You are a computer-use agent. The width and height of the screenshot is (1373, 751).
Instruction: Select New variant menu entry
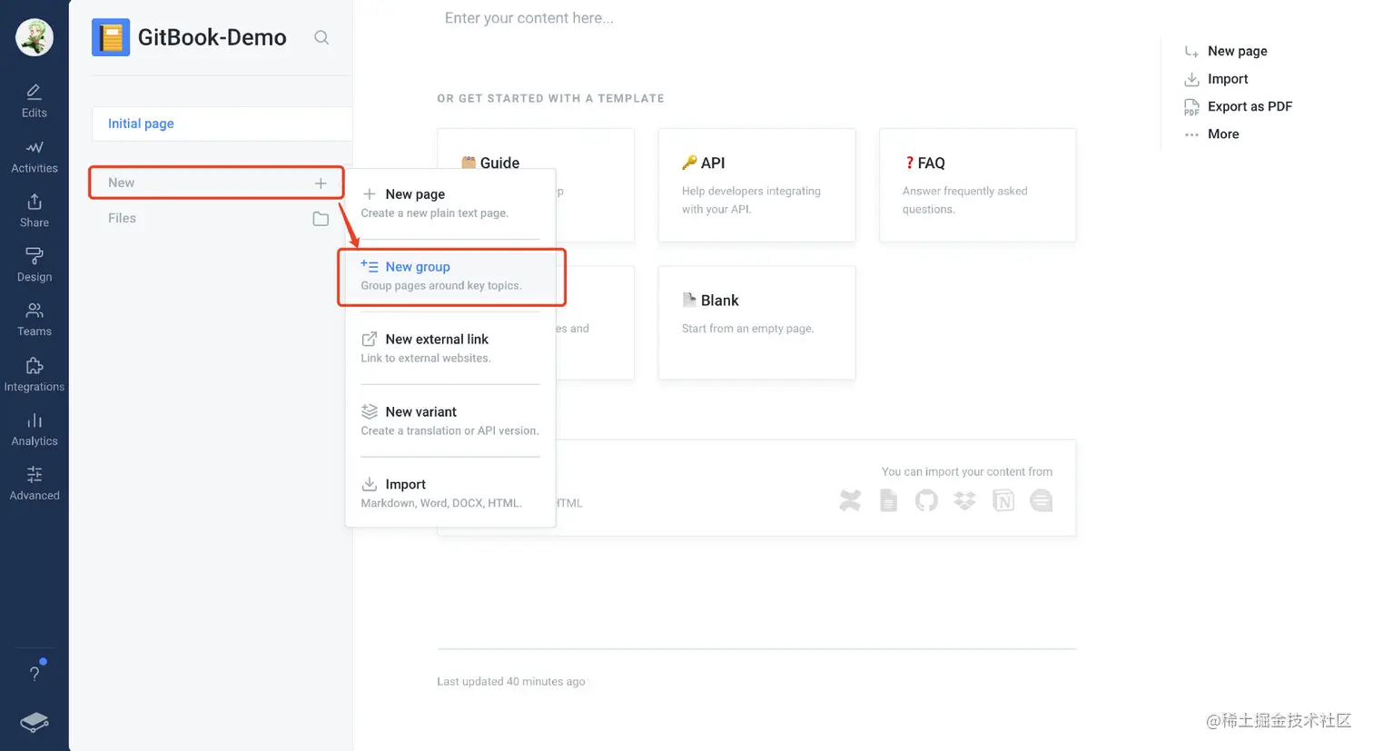tap(450, 421)
